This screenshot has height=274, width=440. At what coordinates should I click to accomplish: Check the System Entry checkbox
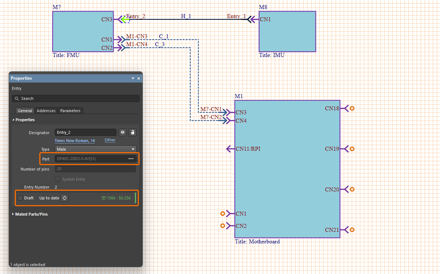pos(58,179)
